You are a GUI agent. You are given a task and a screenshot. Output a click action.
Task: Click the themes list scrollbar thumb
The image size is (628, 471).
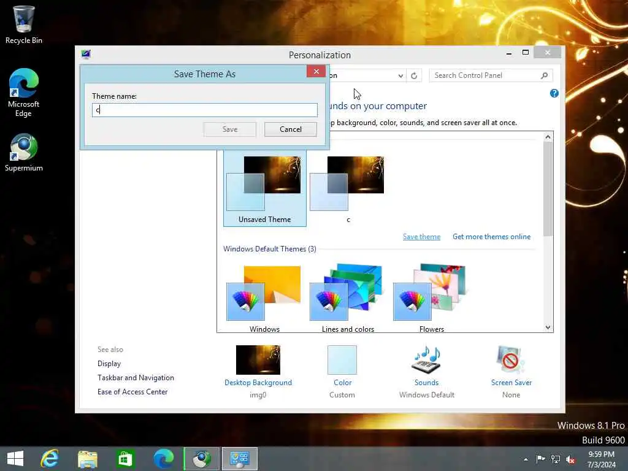tap(548, 189)
